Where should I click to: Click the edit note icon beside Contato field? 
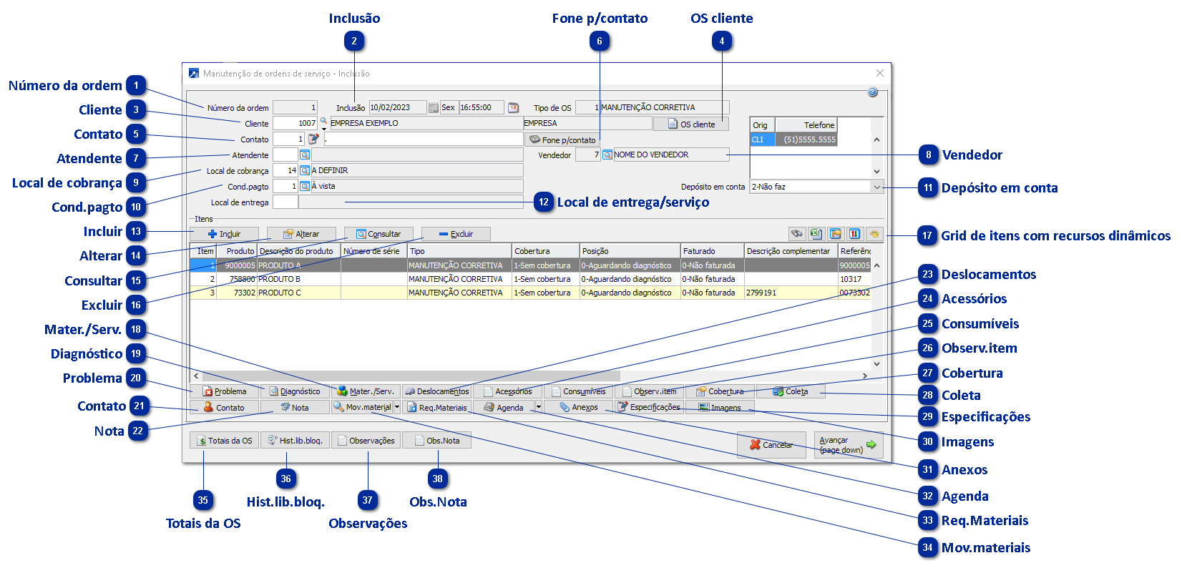click(x=313, y=139)
